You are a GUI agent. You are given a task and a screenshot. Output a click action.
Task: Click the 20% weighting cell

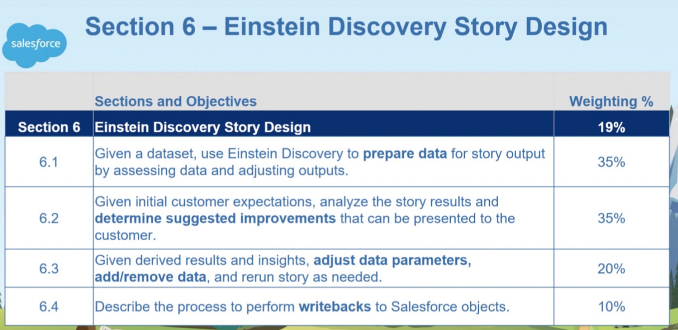pos(611,269)
